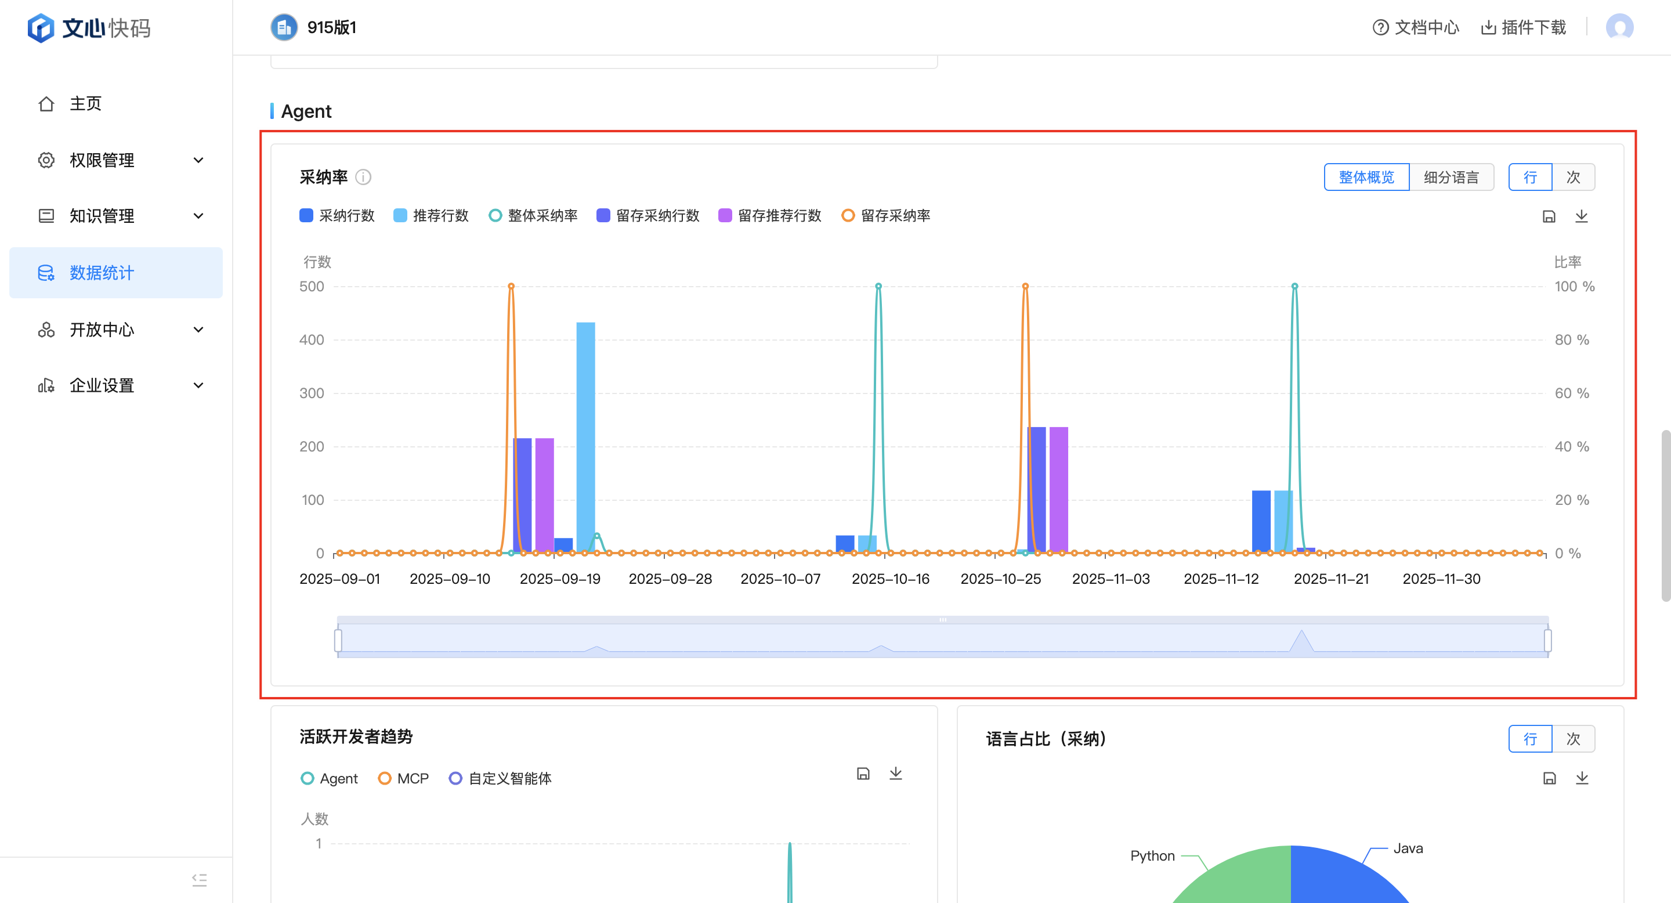Open the user avatar menu
This screenshot has height=903, width=1671.
point(1619,27)
